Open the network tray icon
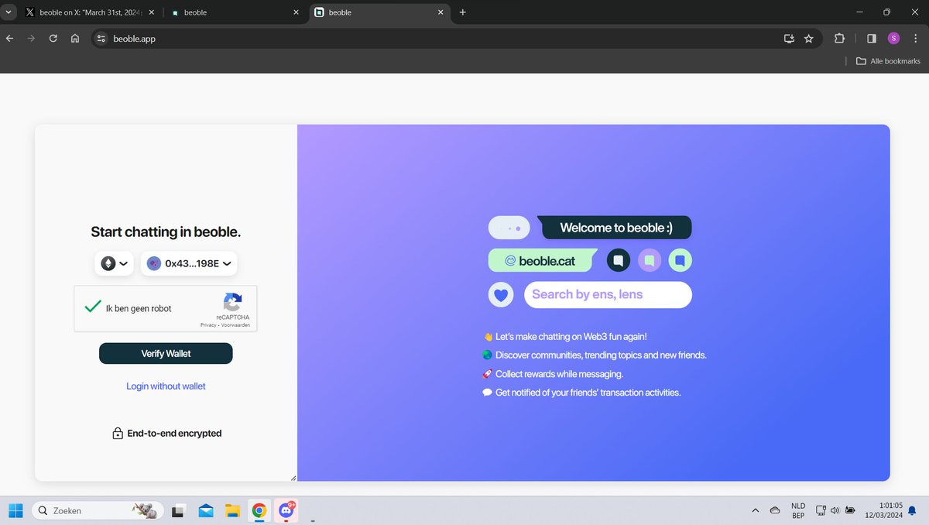 click(x=821, y=510)
